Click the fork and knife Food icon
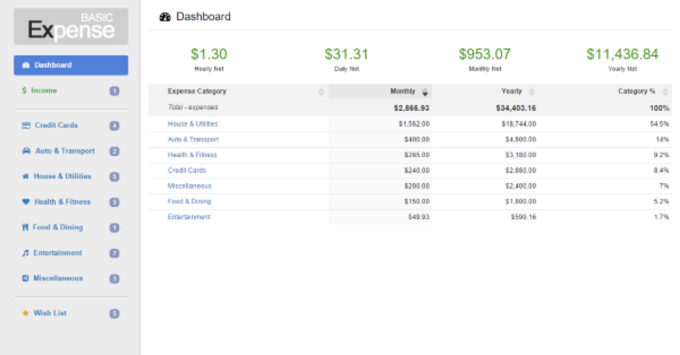This screenshot has width=680, height=355. tap(25, 227)
